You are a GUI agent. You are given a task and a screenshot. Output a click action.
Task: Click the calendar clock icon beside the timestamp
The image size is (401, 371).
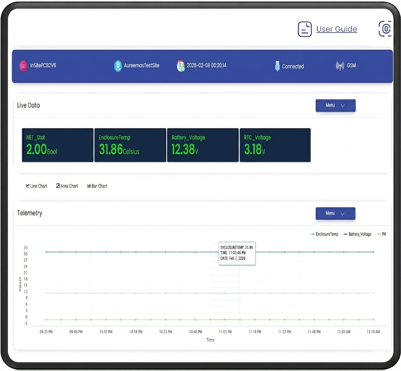coord(181,66)
